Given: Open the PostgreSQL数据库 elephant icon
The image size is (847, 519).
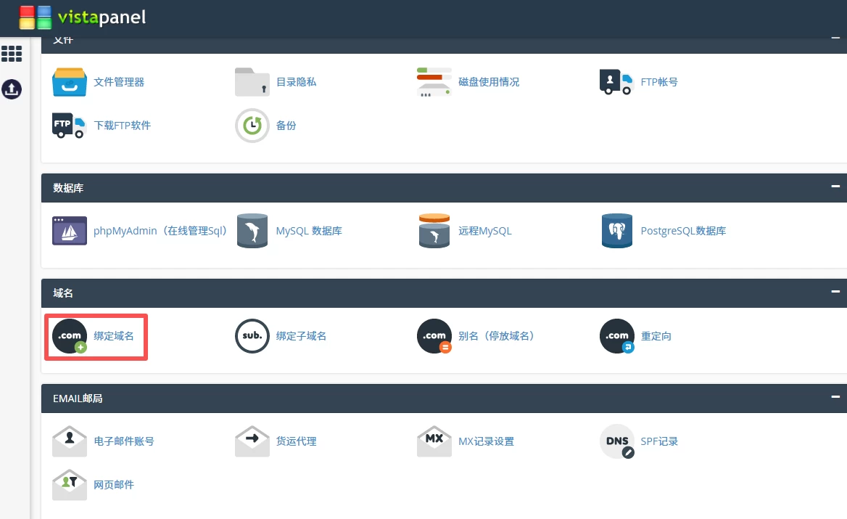Looking at the screenshot, I should [x=617, y=231].
